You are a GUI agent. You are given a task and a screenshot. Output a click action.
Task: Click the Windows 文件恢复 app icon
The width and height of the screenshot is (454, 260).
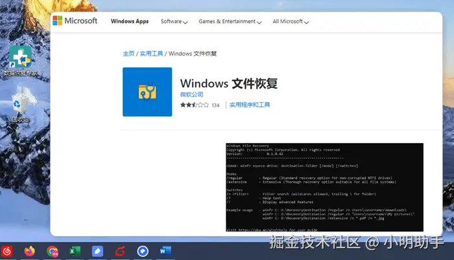147,92
